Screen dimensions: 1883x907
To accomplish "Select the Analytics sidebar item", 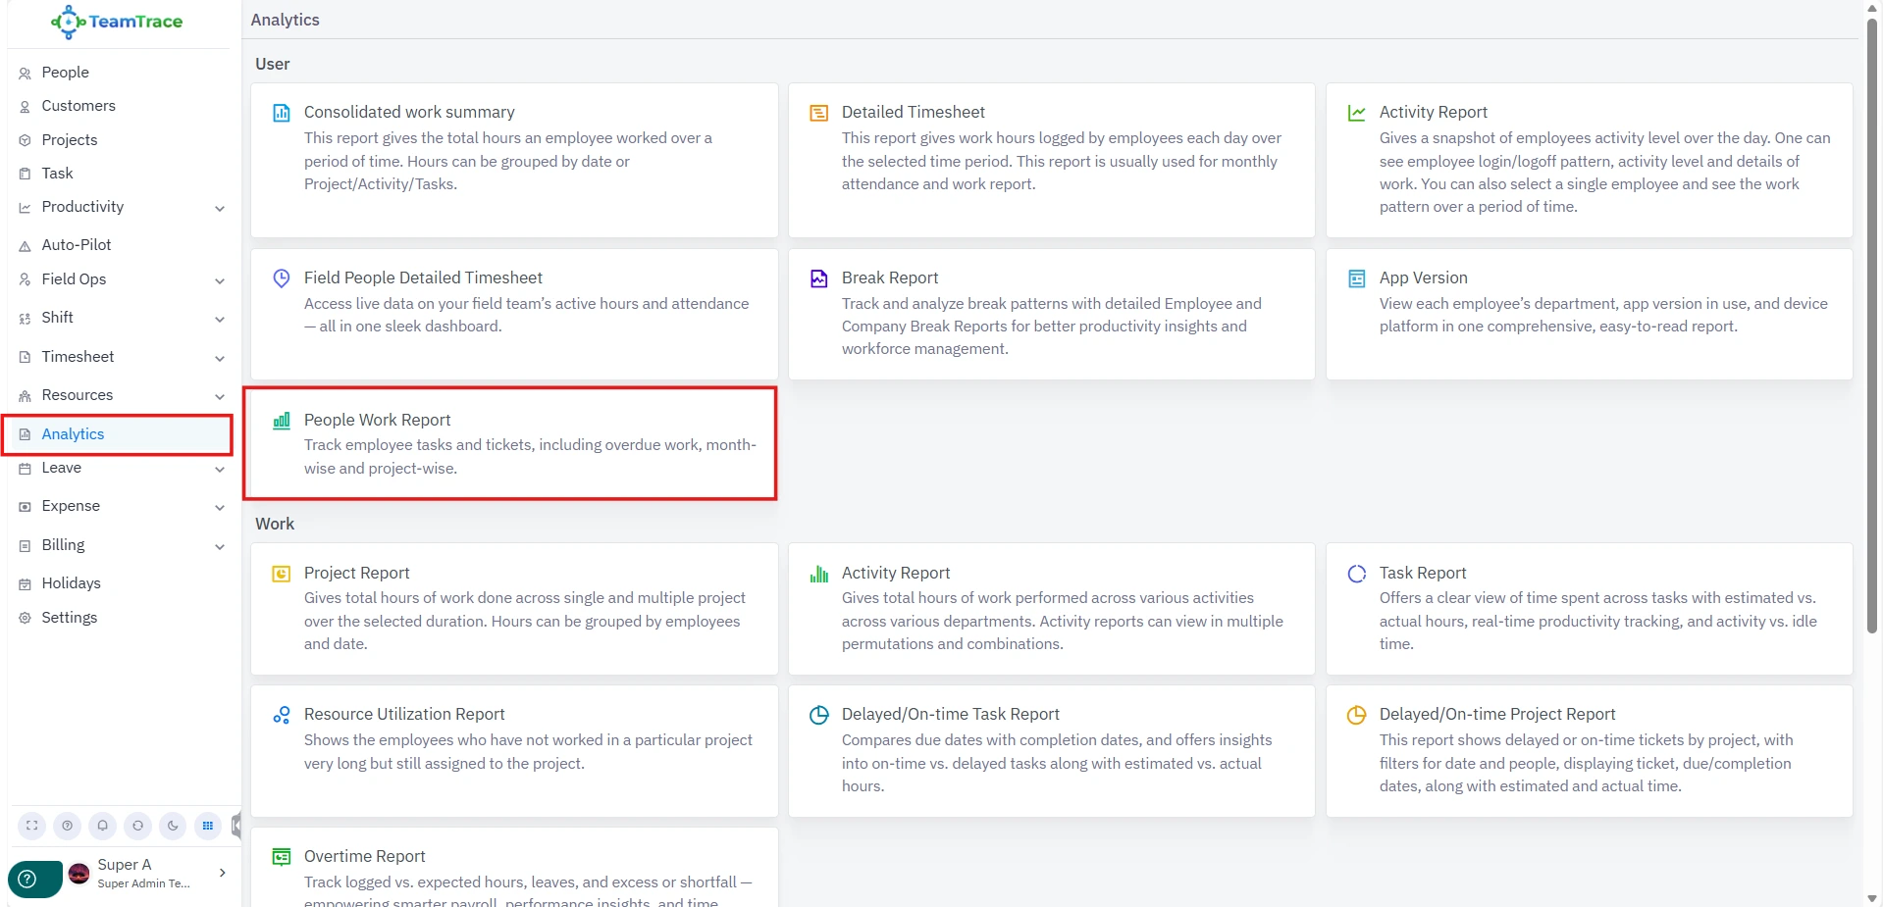I will (x=73, y=434).
